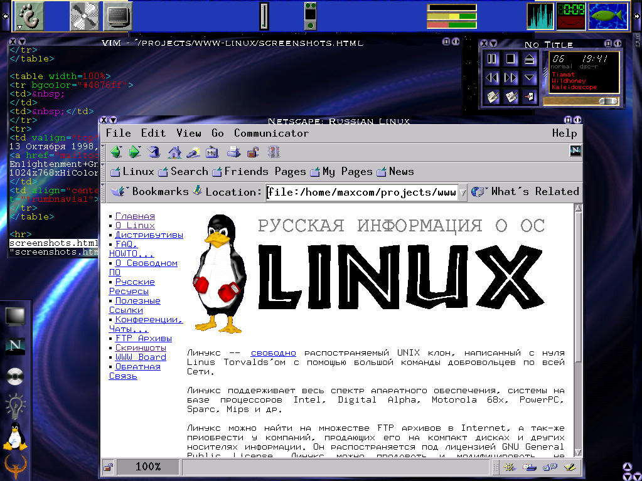642x481 pixels.
Task: Follow the Дистрибутивы link
Action: tap(149, 235)
